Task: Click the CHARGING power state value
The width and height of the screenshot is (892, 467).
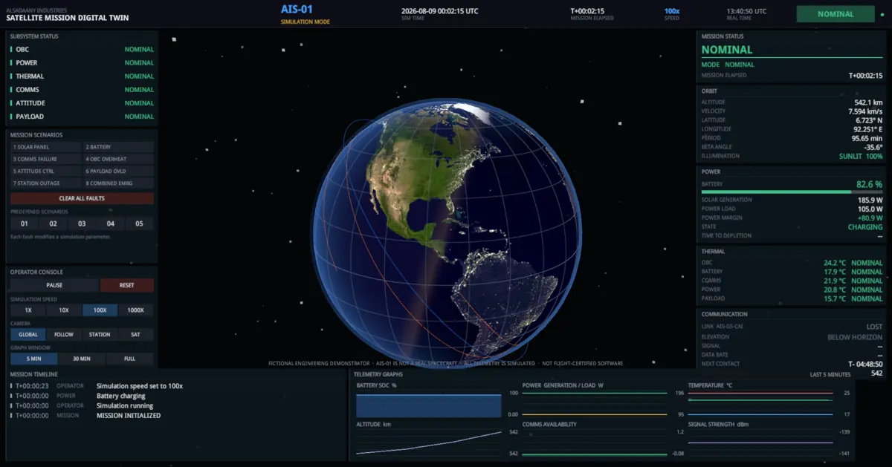Action: 865,227
